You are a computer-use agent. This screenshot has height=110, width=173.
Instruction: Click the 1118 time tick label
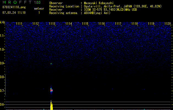pyautogui.click(x=134, y=24)
